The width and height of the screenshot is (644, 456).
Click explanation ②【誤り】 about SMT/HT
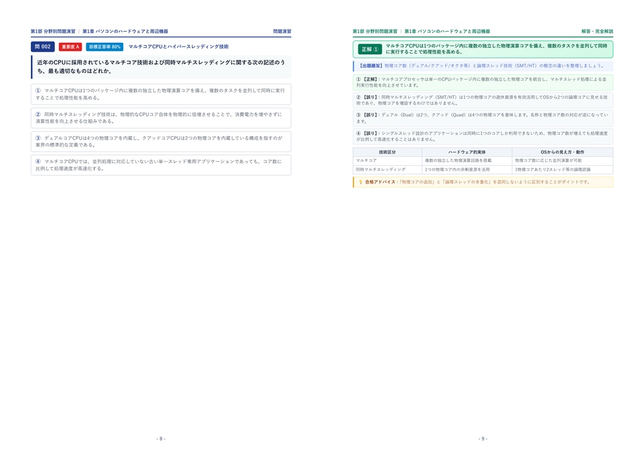483,100
